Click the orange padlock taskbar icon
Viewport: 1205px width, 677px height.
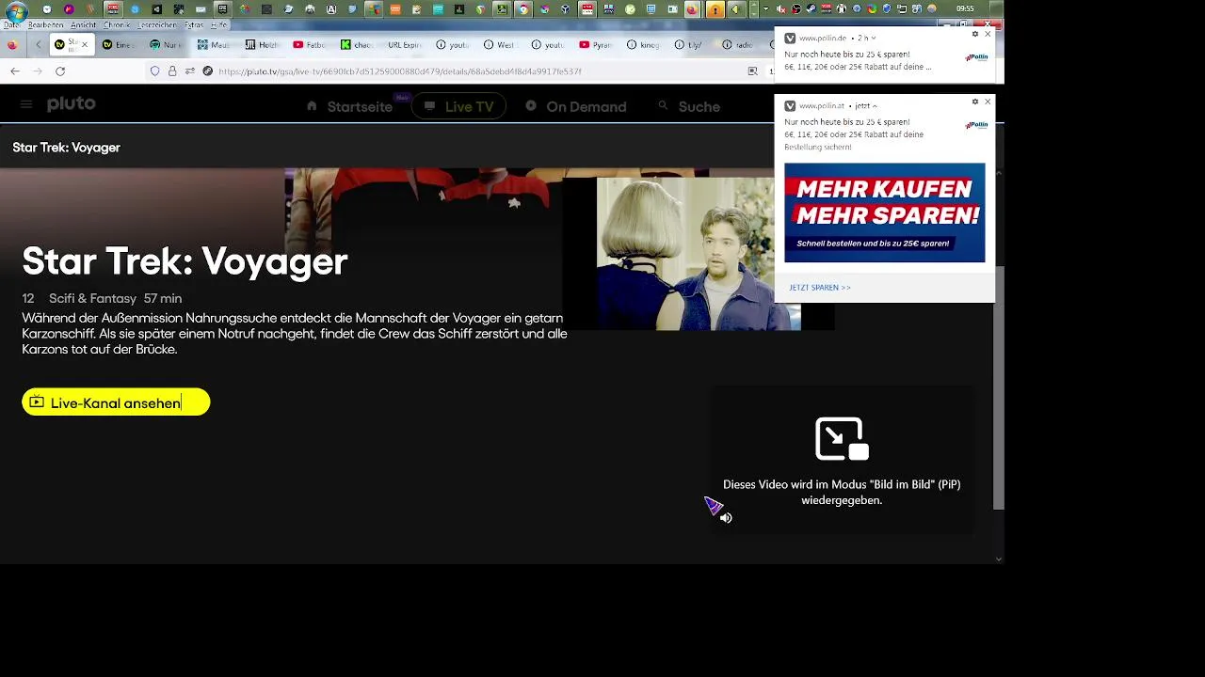coord(715,9)
